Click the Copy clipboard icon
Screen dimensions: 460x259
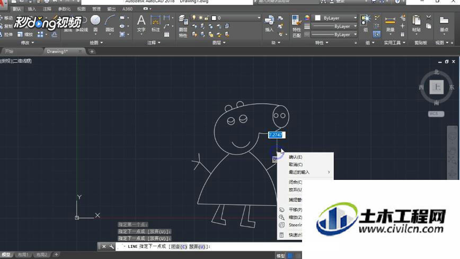point(429,26)
